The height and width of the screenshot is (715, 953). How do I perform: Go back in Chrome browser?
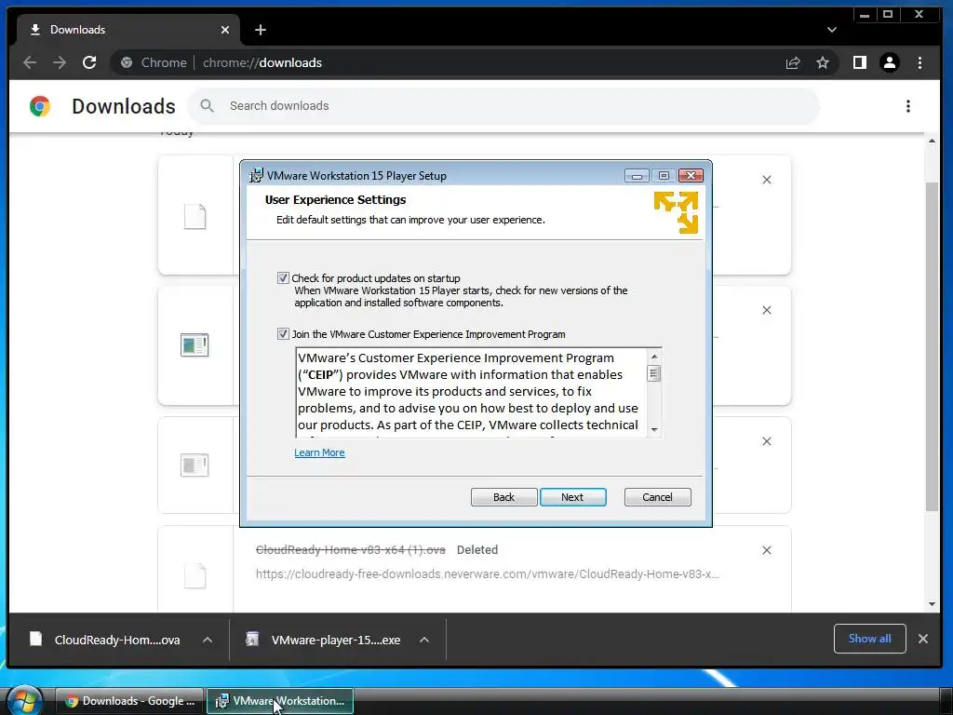coord(30,62)
